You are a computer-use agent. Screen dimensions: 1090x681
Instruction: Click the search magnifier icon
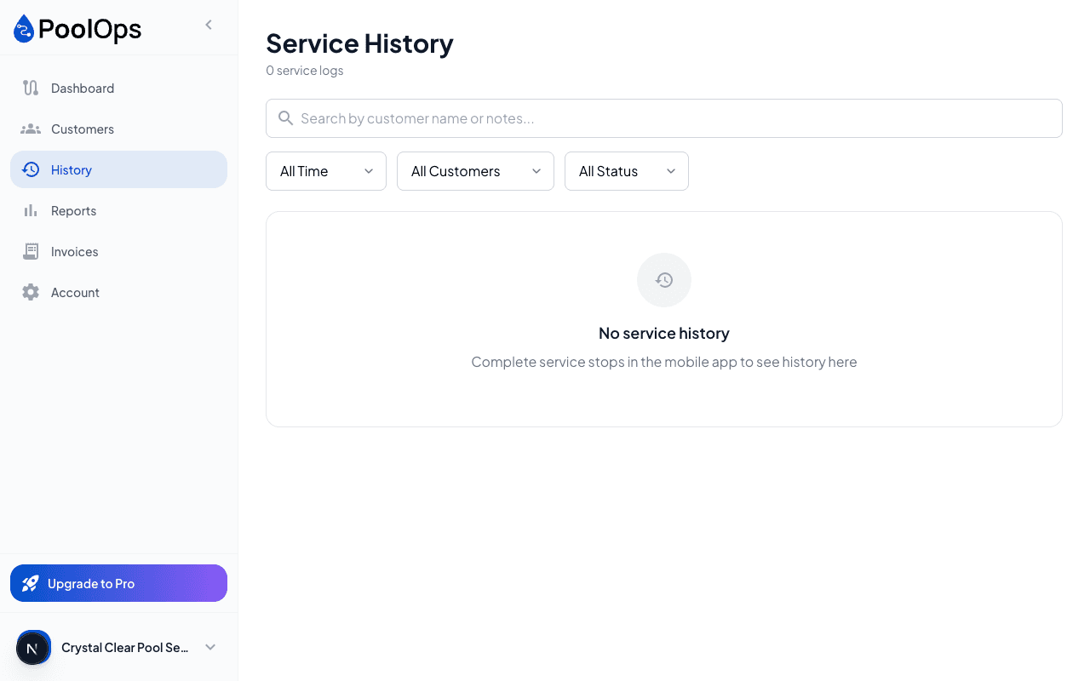285,118
